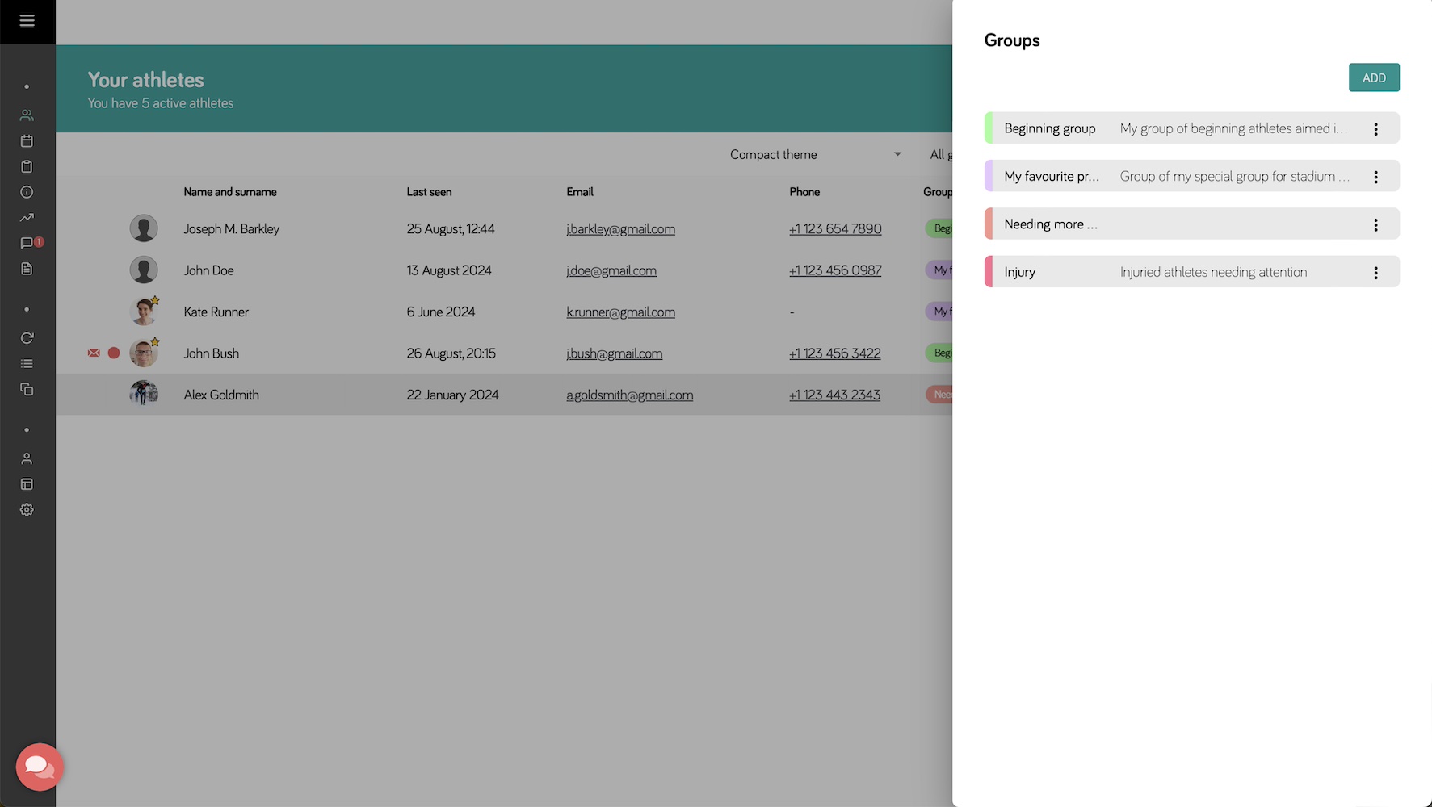Click Kate Runner's profile picture
Viewport: 1432px width, 807px height.
[144, 312]
